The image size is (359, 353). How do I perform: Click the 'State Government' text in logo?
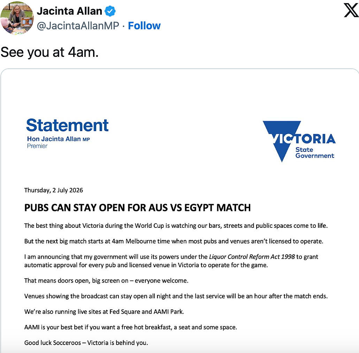315,153
